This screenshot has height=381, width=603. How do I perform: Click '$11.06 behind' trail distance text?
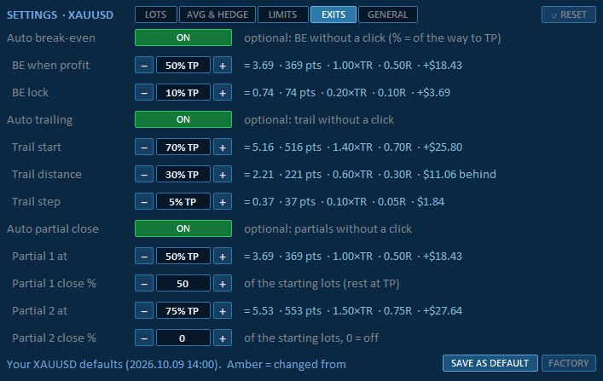click(460, 174)
